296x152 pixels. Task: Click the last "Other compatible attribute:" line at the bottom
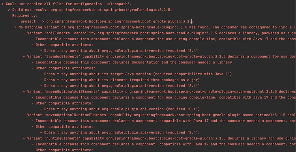click(x=62, y=150)
